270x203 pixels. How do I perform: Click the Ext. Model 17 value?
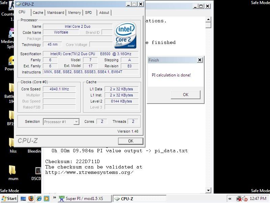(x=90, y=66)
